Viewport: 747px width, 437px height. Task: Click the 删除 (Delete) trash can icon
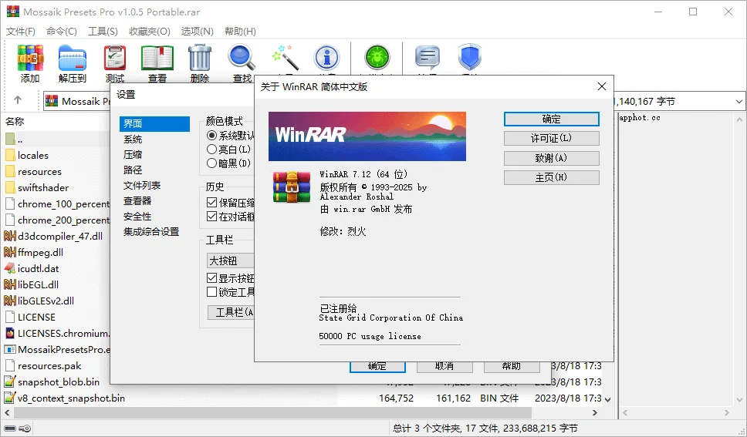[x=200, y=59]
